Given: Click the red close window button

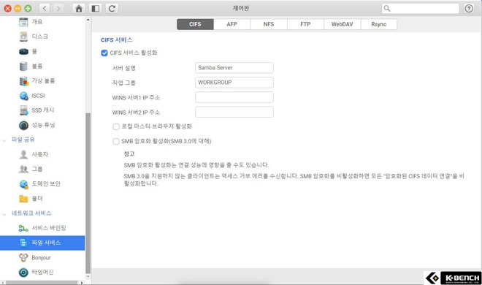Looking at the screenshot, I should pos(8,9).
